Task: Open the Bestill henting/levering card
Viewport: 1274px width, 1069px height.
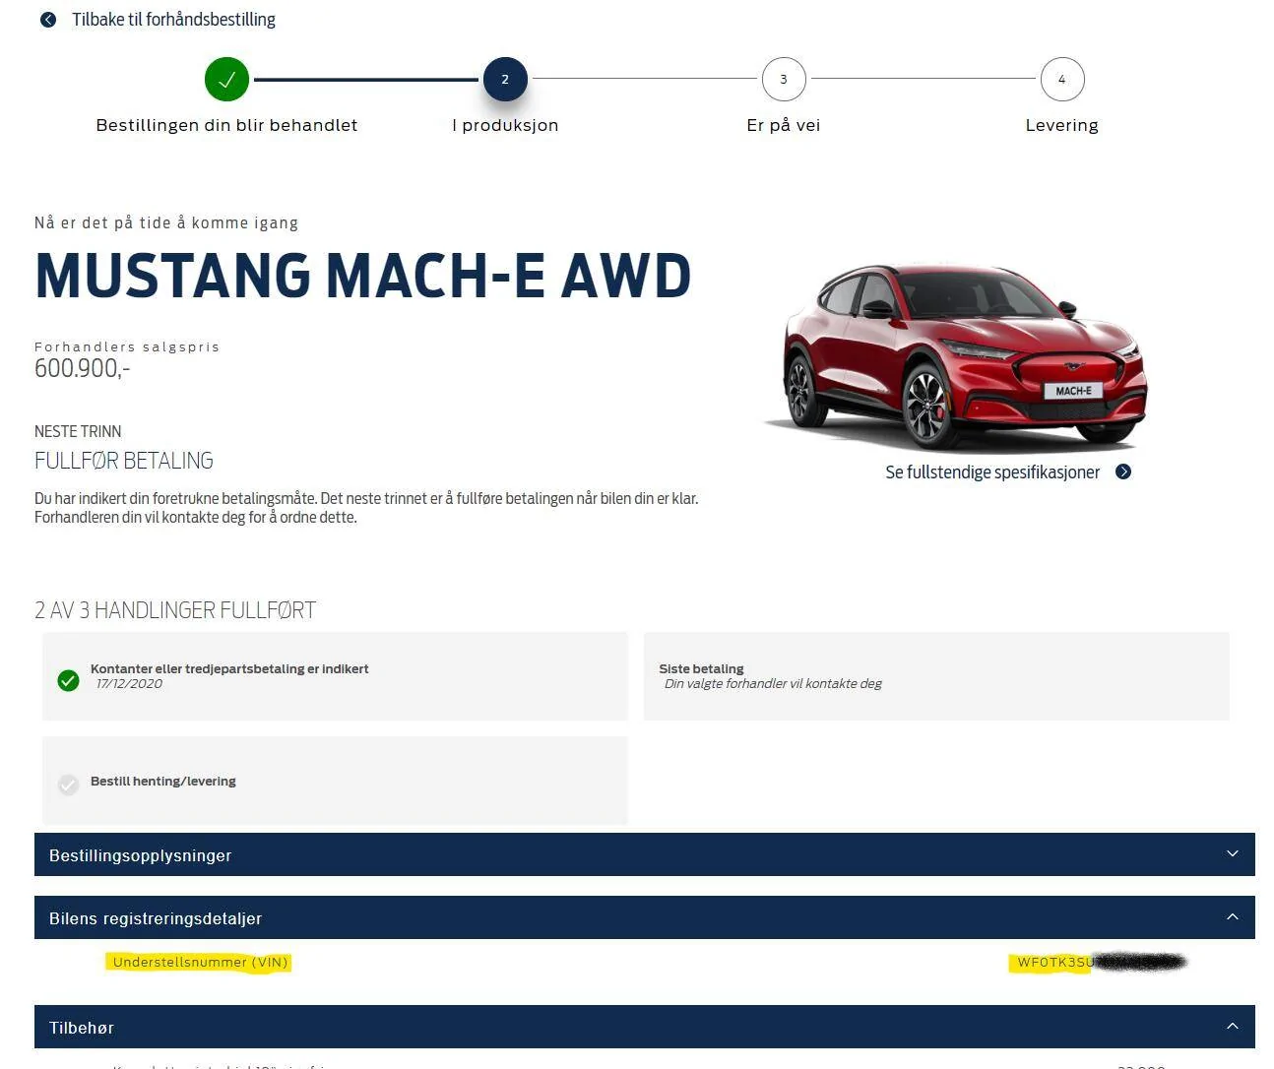Action: click(x=335, y=781)
